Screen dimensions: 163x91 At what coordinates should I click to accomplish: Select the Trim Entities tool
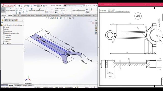tap(32, 10)
